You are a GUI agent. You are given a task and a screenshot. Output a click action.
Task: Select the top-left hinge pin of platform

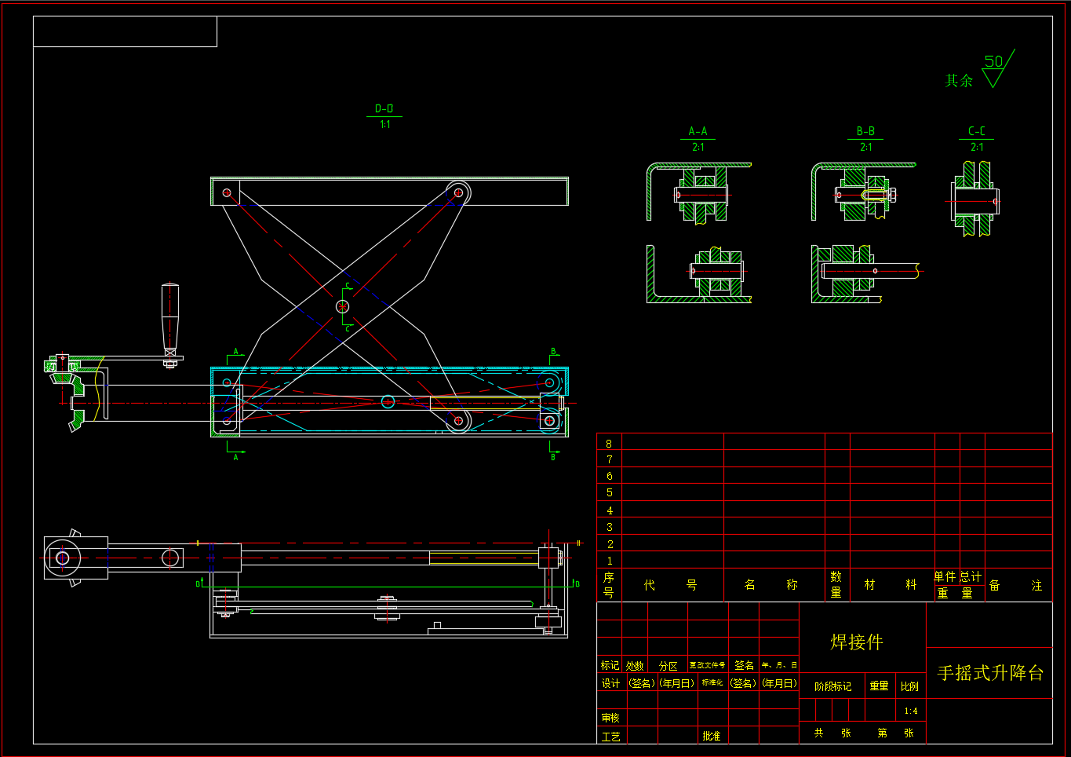tap(227, 192)
